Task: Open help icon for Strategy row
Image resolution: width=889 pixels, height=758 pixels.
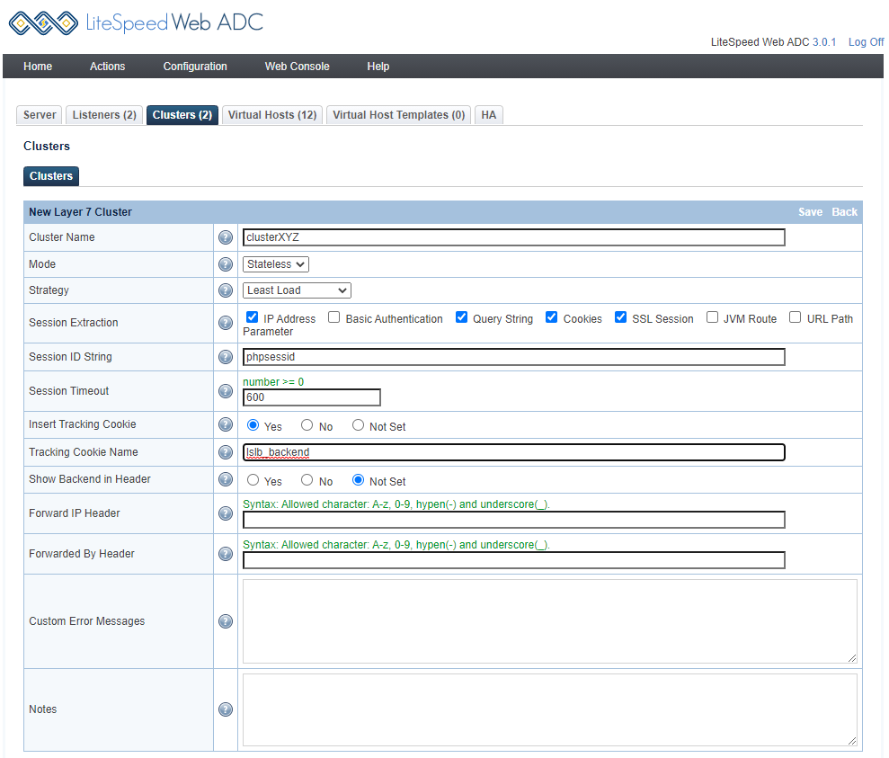Action: pyautogui.click(x=226, y=290)
